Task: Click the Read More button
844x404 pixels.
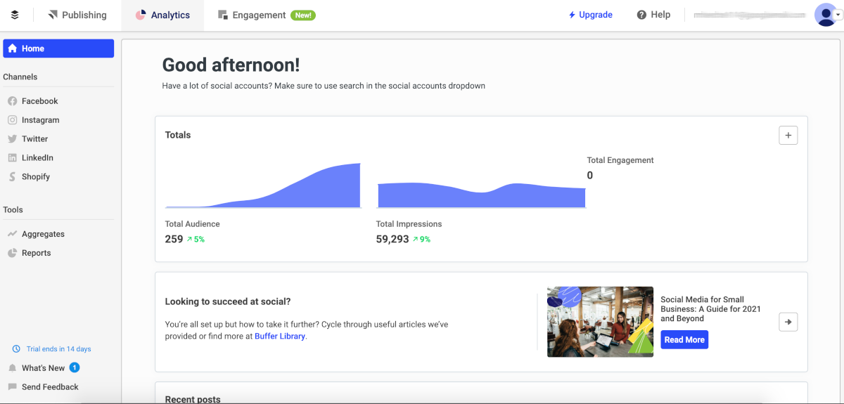Action: 684,340
